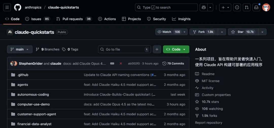Screen dimensions: 274x128
Task: Open the computer-use-demo folder
Action: click(33, 104)
